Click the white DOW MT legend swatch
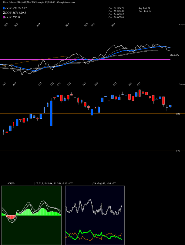185x245 pixels. point(4,13)
